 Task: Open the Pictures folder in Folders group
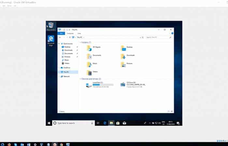click(126, 65)
